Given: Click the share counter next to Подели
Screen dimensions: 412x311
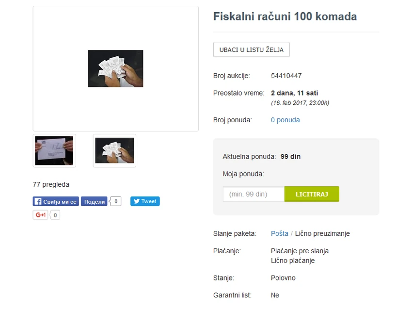Looking at the screenshot, I should coord(115,201).
